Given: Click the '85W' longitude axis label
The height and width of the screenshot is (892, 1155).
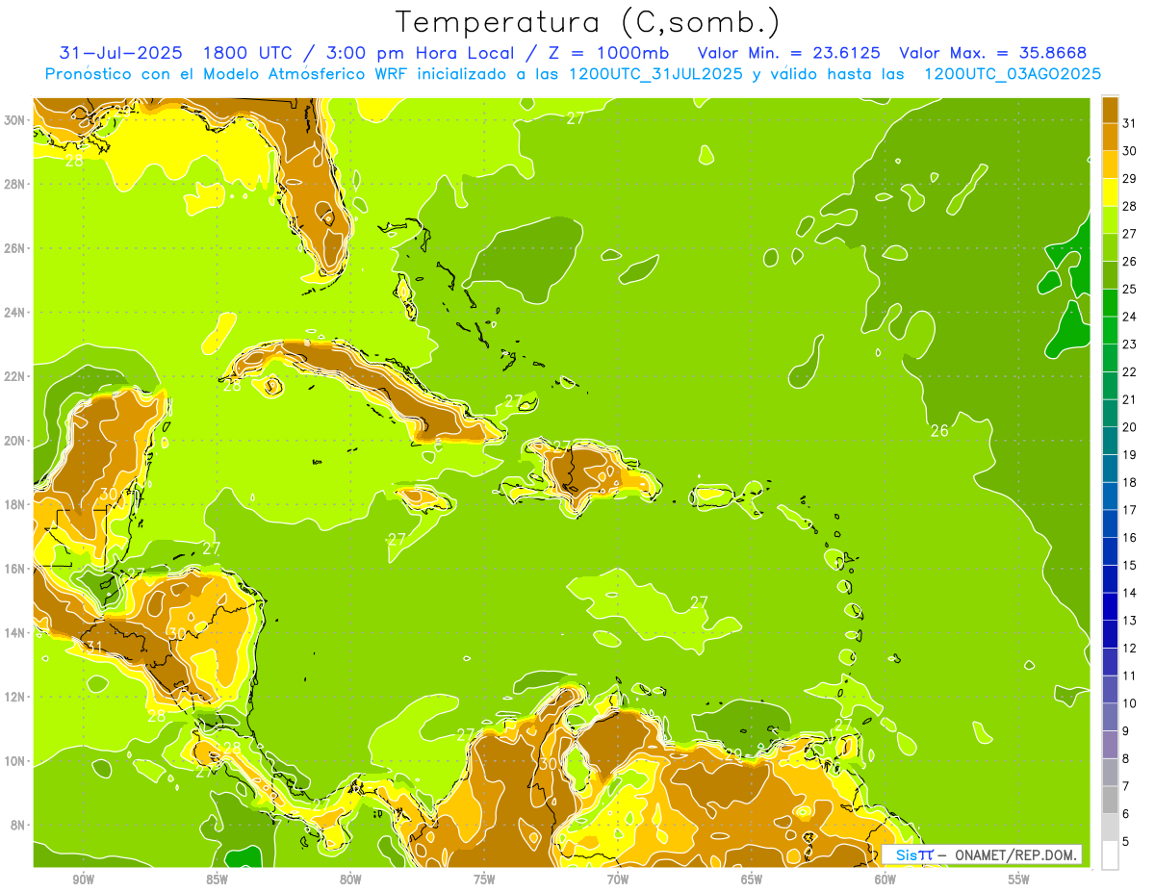Looking at the screenshot, I should click(x=217, y=879).
